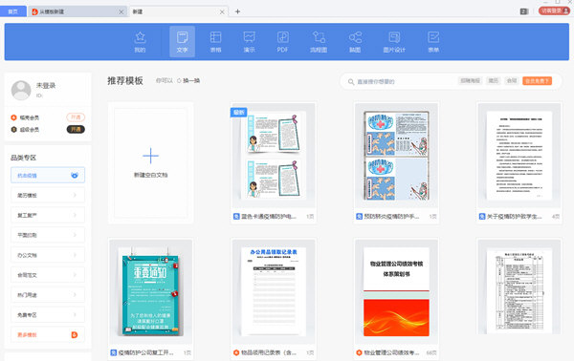Viewport: 574px width, 361px height.
Task: Click the orange button in search bar
Action: 537,81
